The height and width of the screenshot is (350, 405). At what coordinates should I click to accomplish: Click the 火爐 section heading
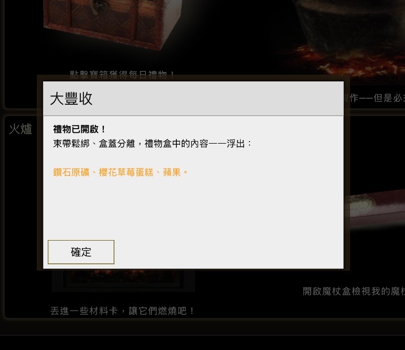coord(21,129)
